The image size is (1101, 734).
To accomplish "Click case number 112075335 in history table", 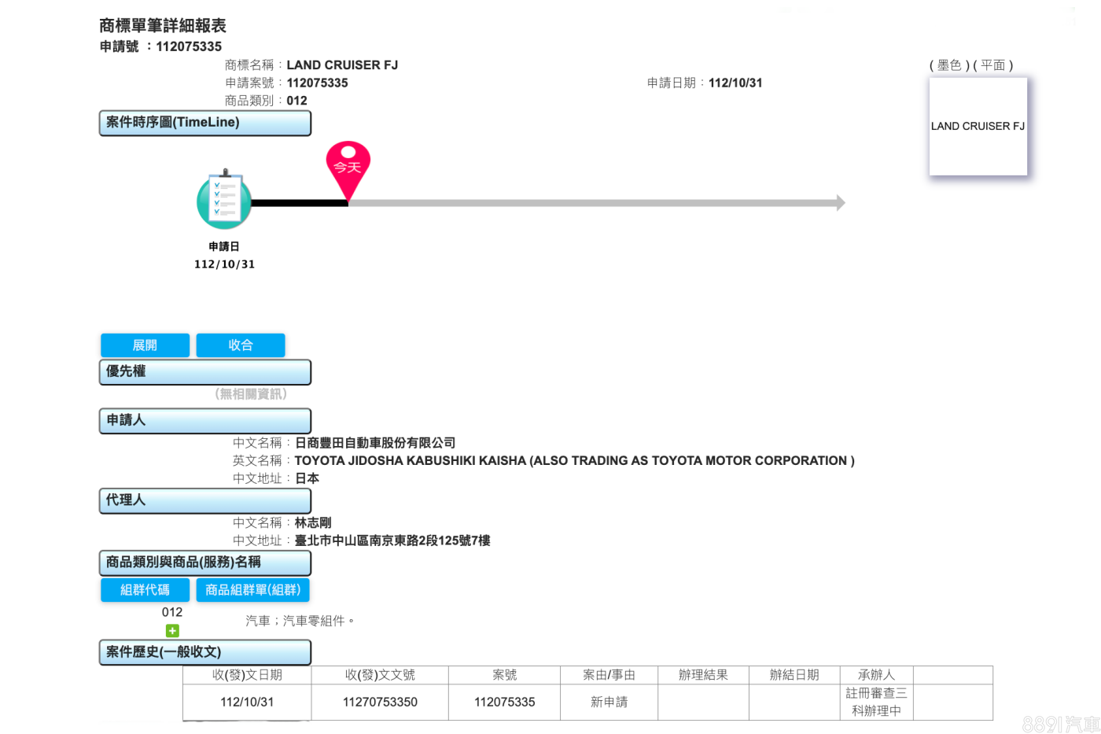I will (505, 702).
